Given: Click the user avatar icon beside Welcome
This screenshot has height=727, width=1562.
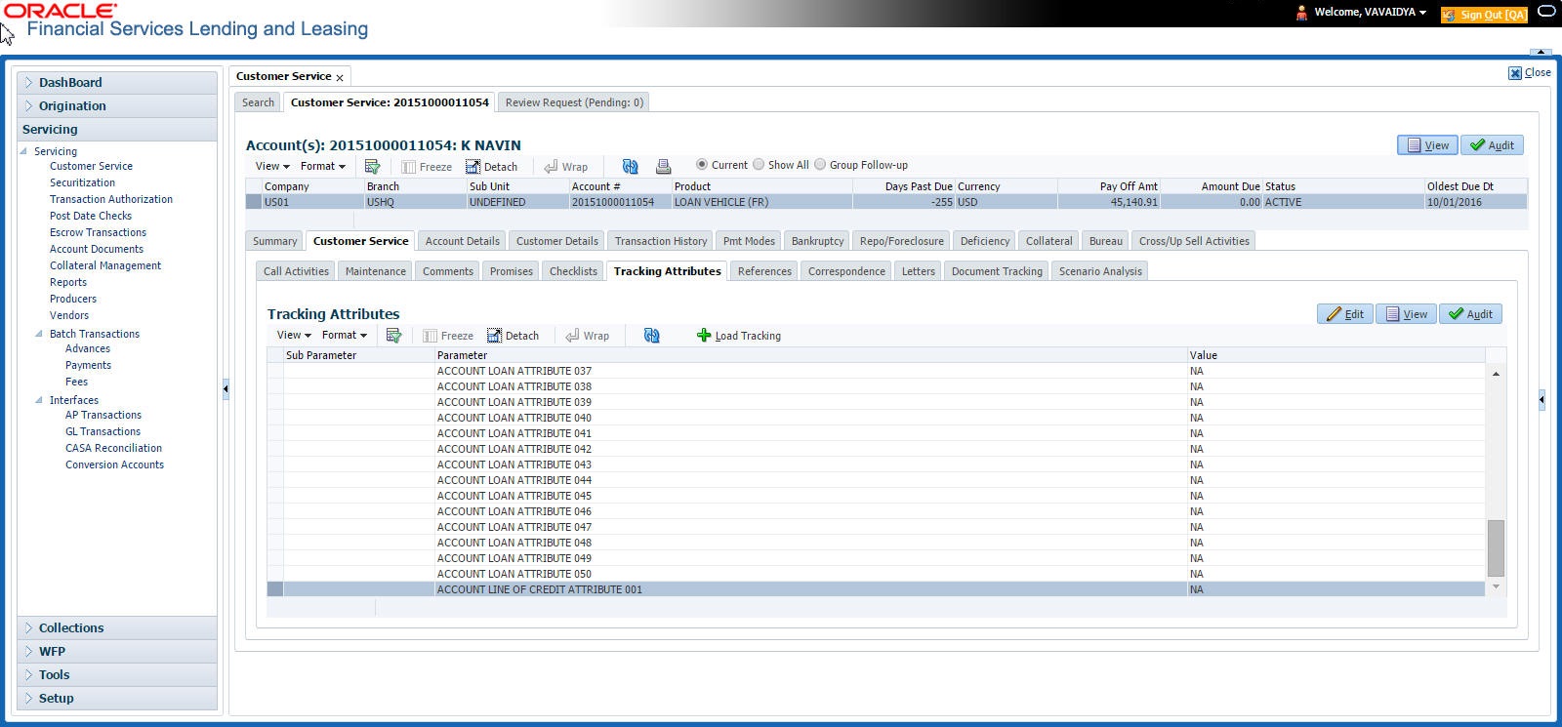Looking at the screenshot, I should 1301,13.
